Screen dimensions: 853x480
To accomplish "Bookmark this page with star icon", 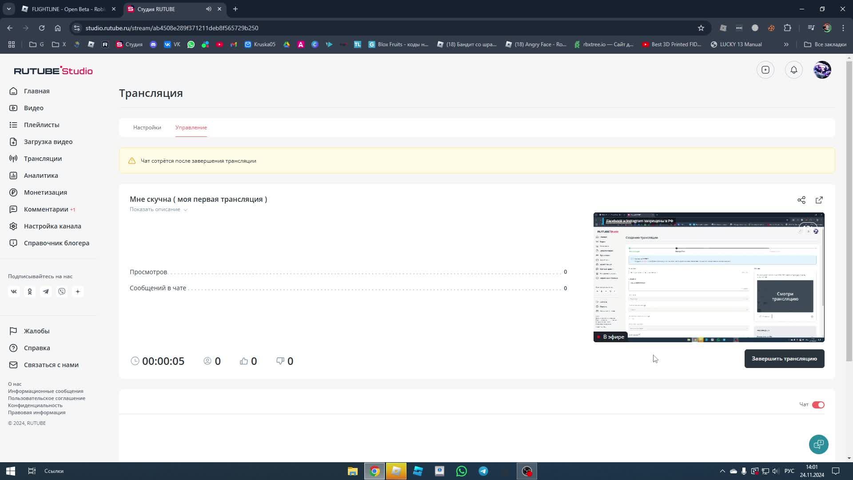I will 701,28.
